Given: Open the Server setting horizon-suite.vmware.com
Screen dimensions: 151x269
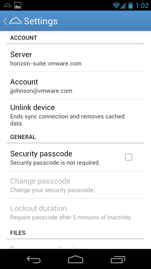Looking at the screenshot, I should point(75,58).
